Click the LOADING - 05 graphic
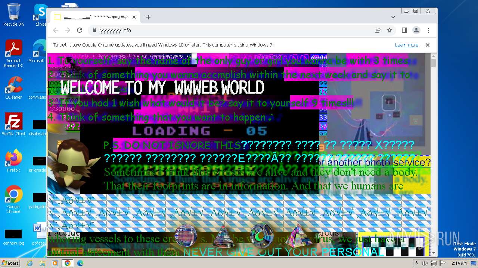The width and height of the screenshot is (478, 268). pos(200,131)
